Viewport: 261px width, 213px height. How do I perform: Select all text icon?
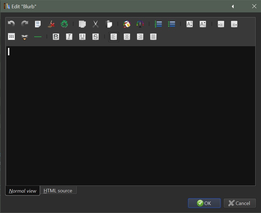[38, 24]
